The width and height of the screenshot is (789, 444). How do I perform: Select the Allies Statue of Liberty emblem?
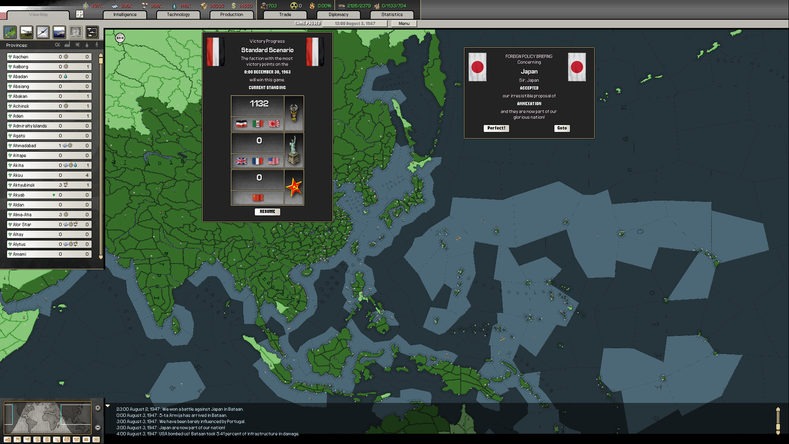[x=294, y=150]
